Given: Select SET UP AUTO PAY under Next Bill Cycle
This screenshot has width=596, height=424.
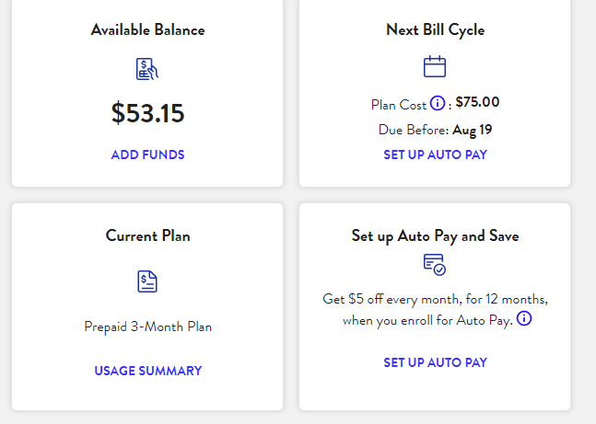Looking at the screenshot, I should pyautogui.click(x=435, y=155).
